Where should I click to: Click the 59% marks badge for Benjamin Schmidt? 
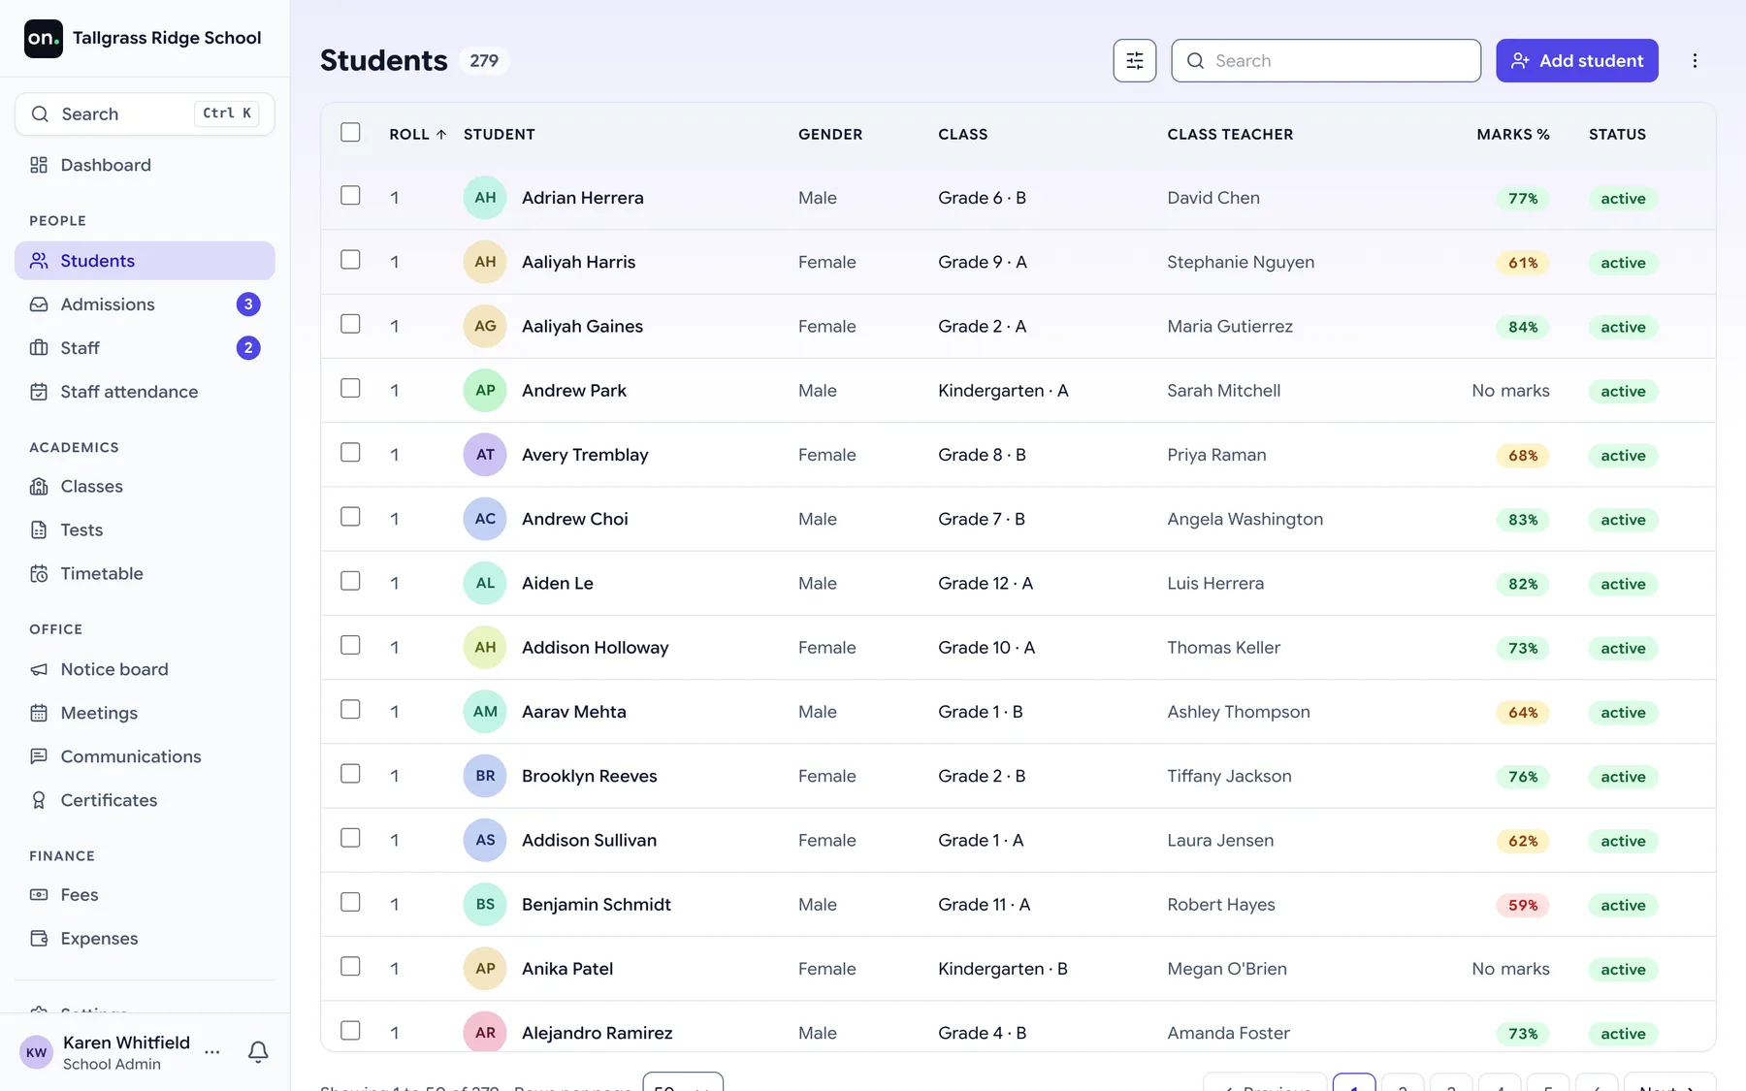(1523, 905)
